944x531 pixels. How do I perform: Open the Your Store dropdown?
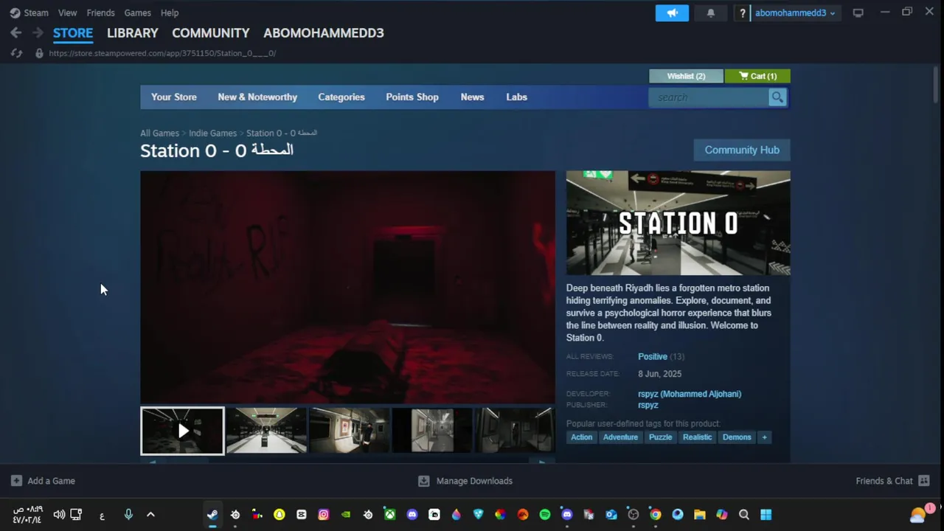[174, 97]
